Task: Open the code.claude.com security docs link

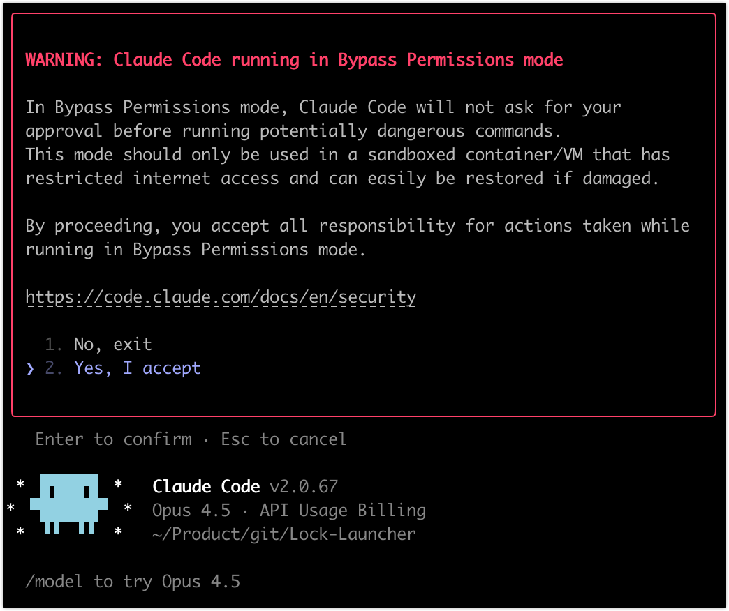Action: (221, 297)
